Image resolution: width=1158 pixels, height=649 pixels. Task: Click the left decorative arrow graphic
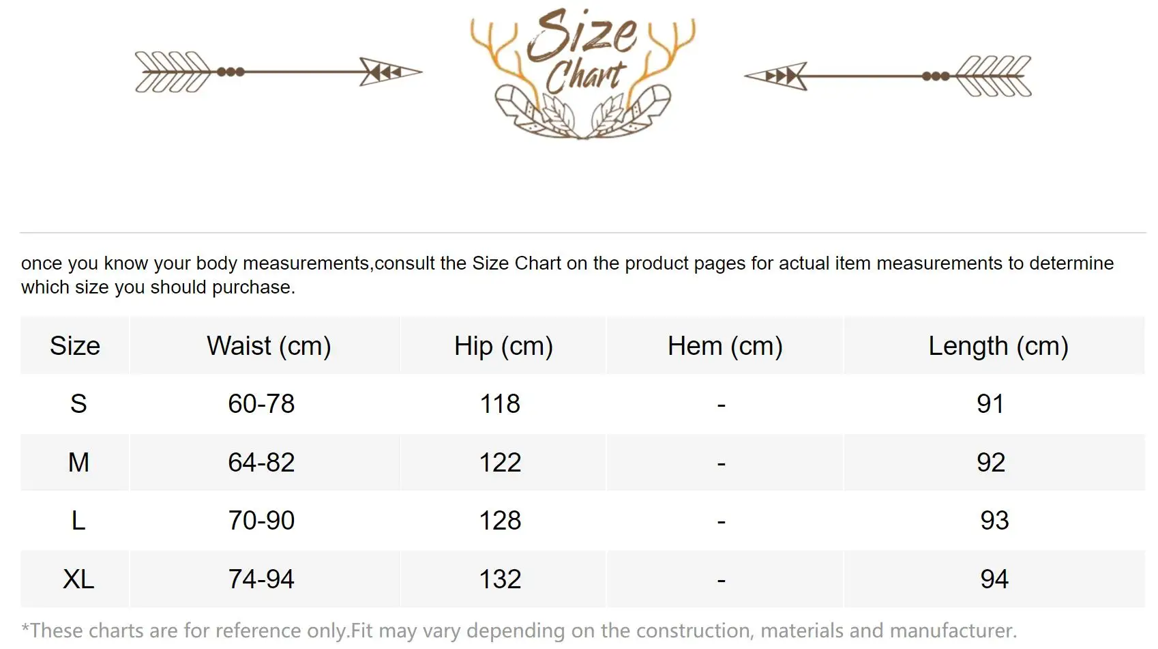pyautogui.click(x=278, y=72)
